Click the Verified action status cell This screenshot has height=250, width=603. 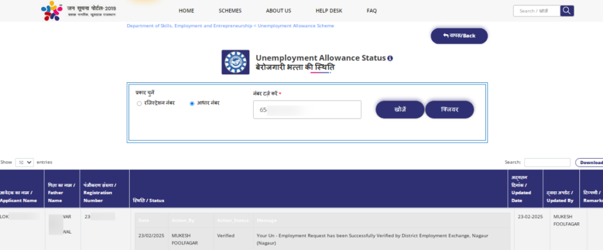[226, 235]
